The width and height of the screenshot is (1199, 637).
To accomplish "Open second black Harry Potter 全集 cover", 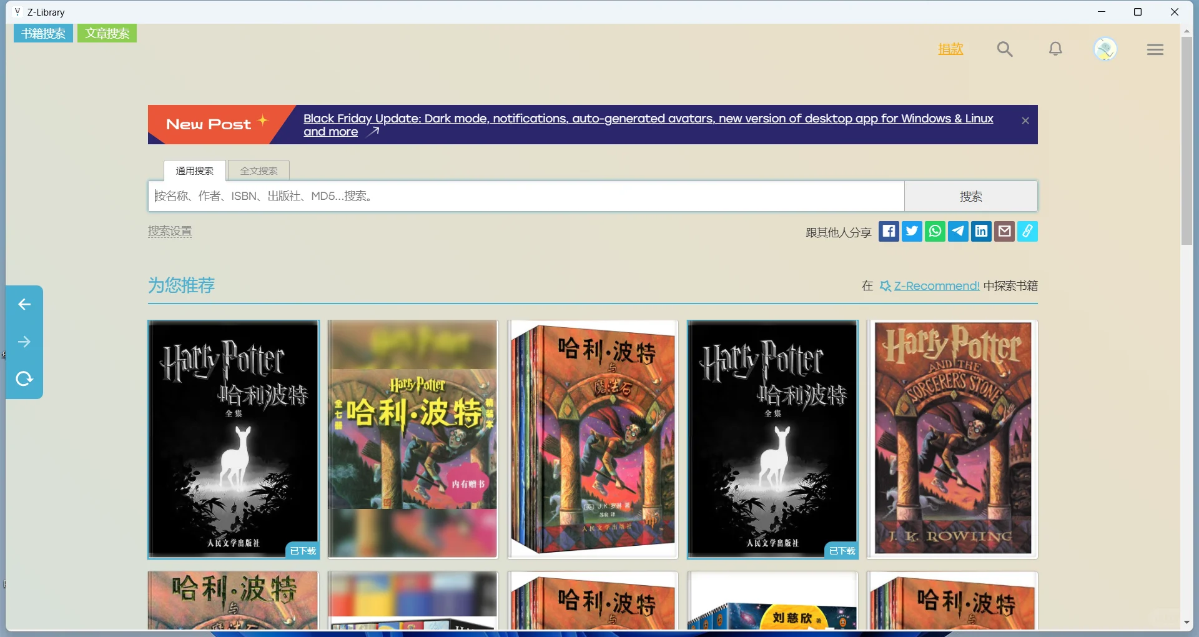I will click(x=772, y=439).
